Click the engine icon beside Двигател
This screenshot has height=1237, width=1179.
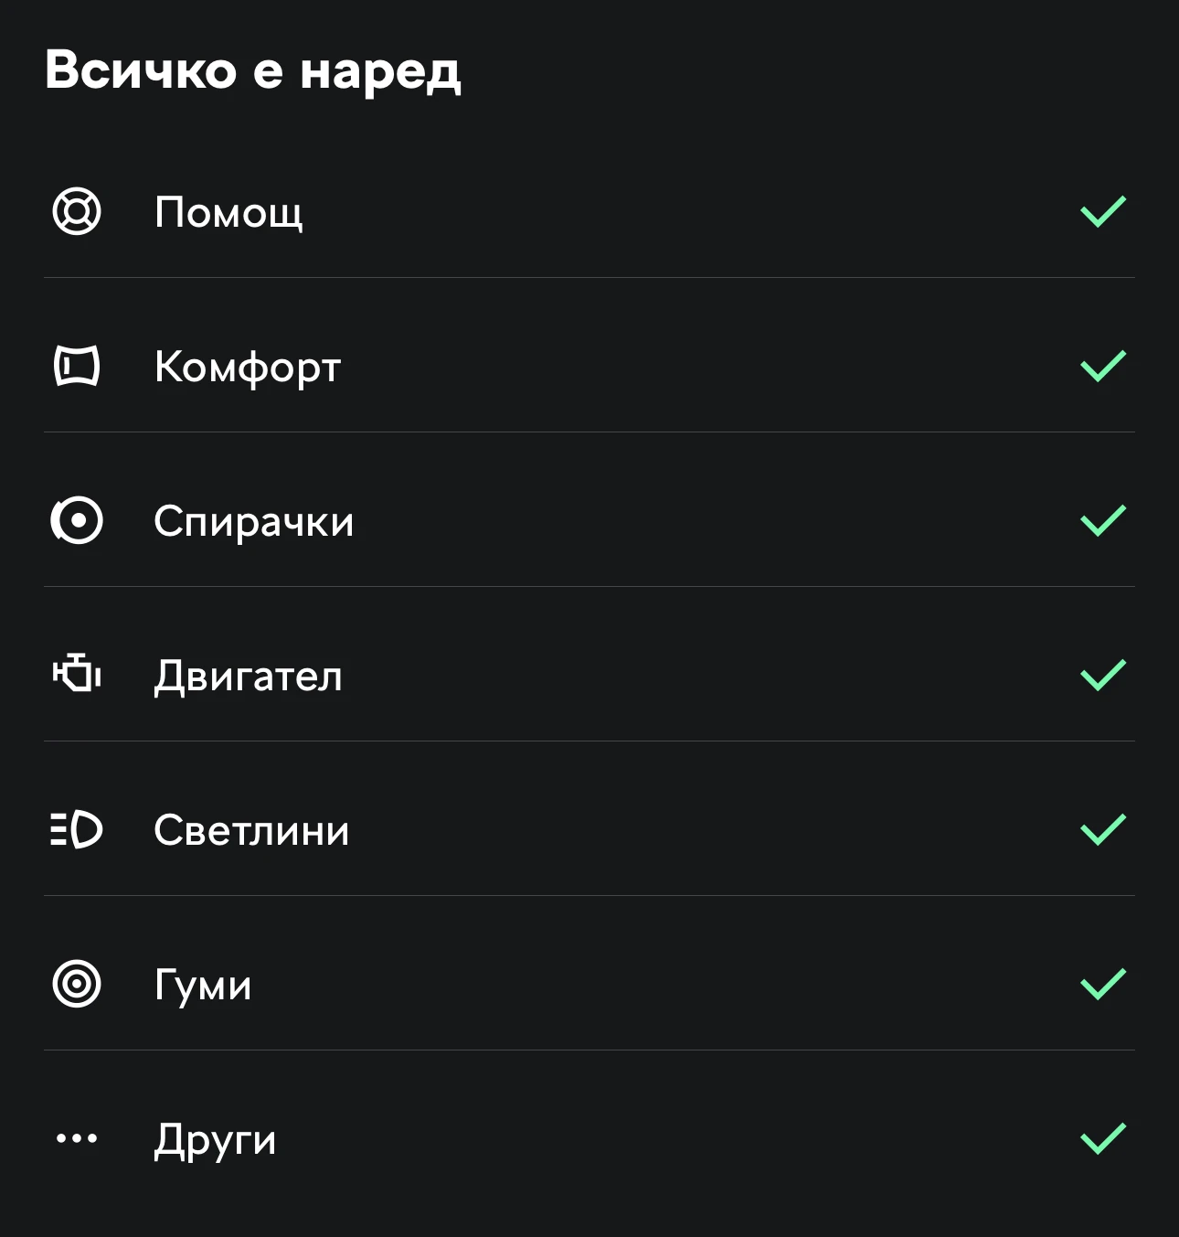point(77,675)
